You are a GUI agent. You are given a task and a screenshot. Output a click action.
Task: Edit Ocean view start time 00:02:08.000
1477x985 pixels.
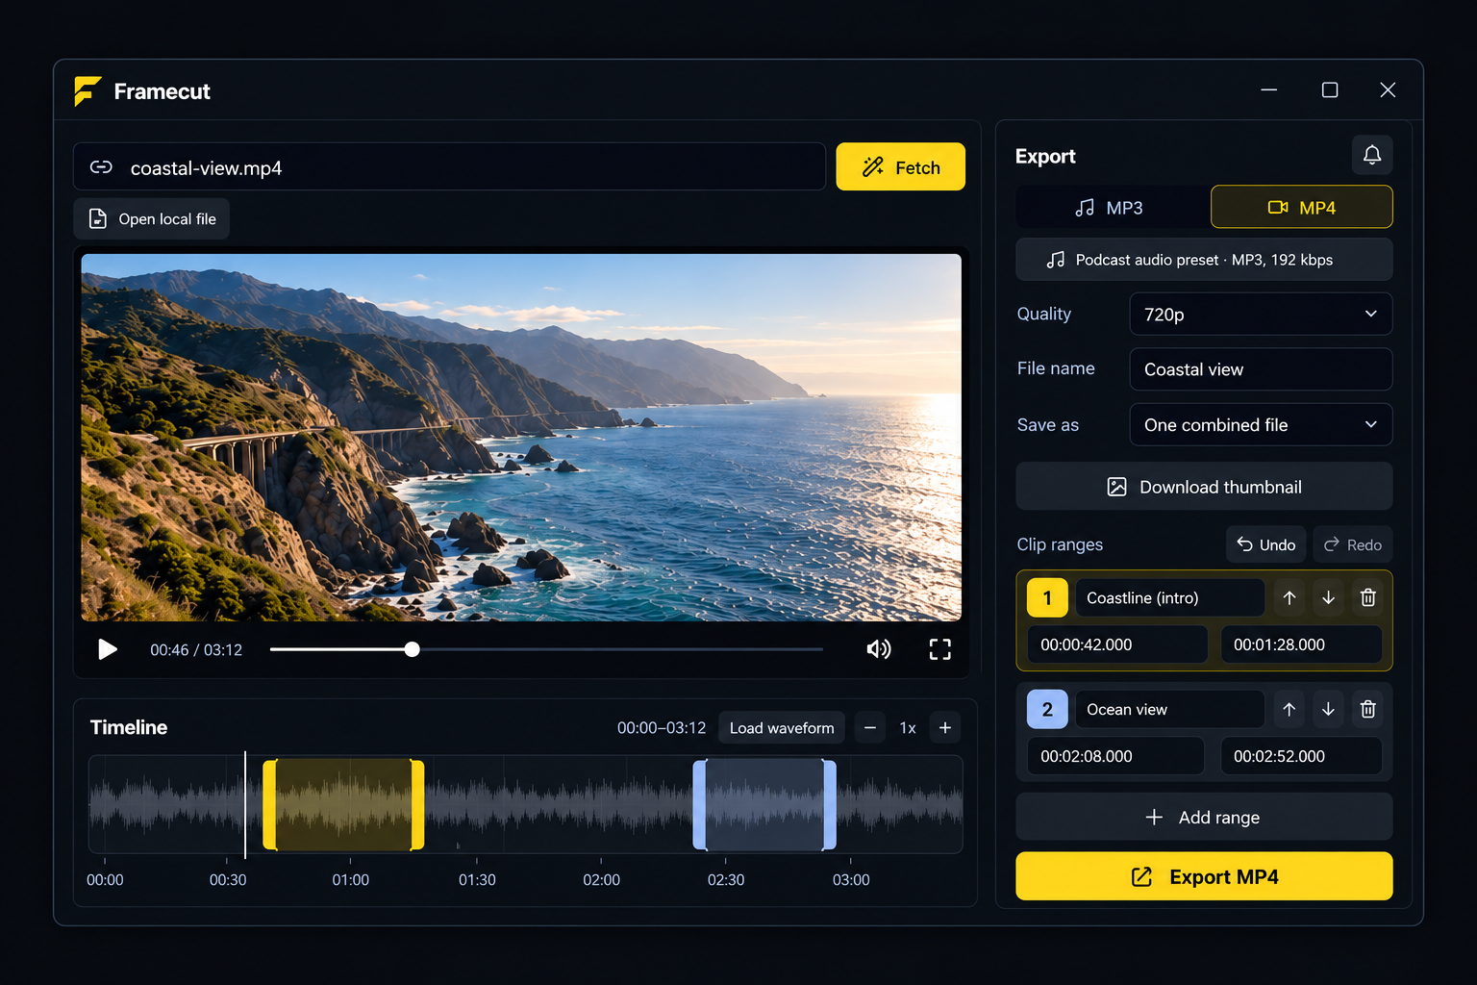1115,756
